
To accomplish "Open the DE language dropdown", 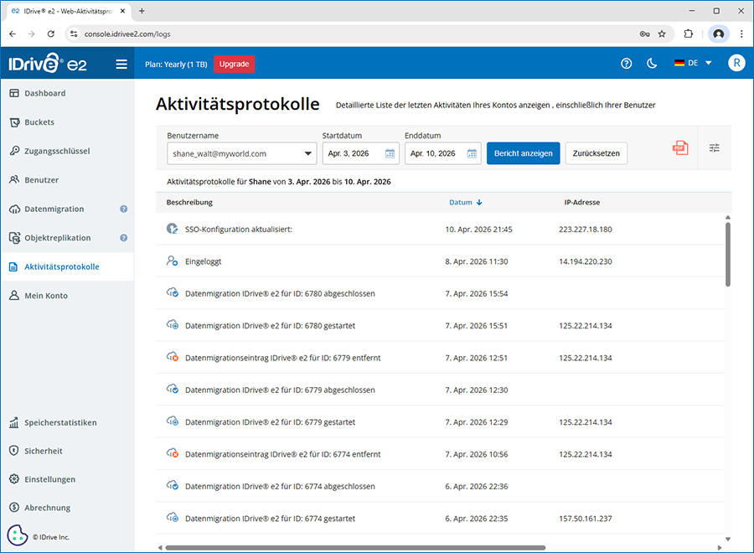I will click(692, 64).
